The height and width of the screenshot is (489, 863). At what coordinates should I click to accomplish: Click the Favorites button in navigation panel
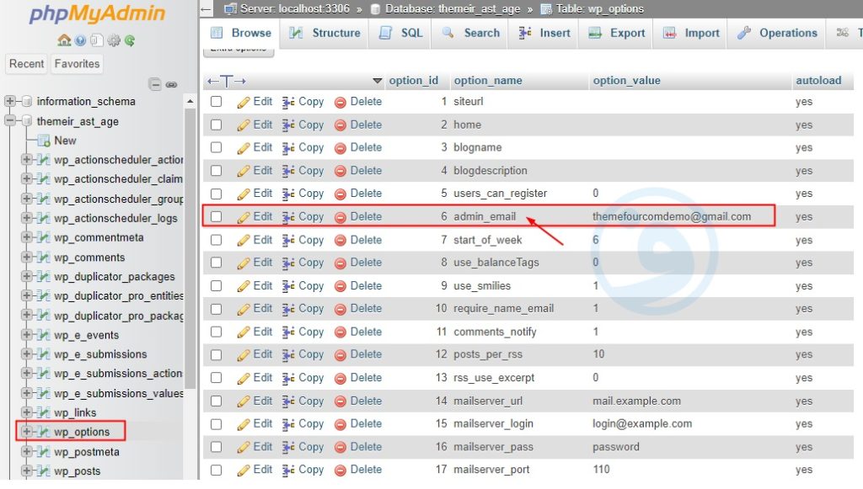(77, 64)
